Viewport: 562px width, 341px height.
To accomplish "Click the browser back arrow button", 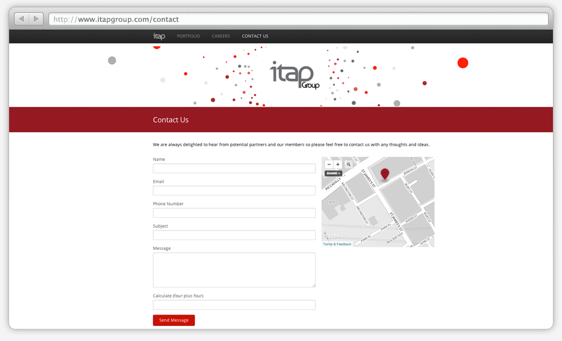I will pyautogui.click(x=21, y=19).
